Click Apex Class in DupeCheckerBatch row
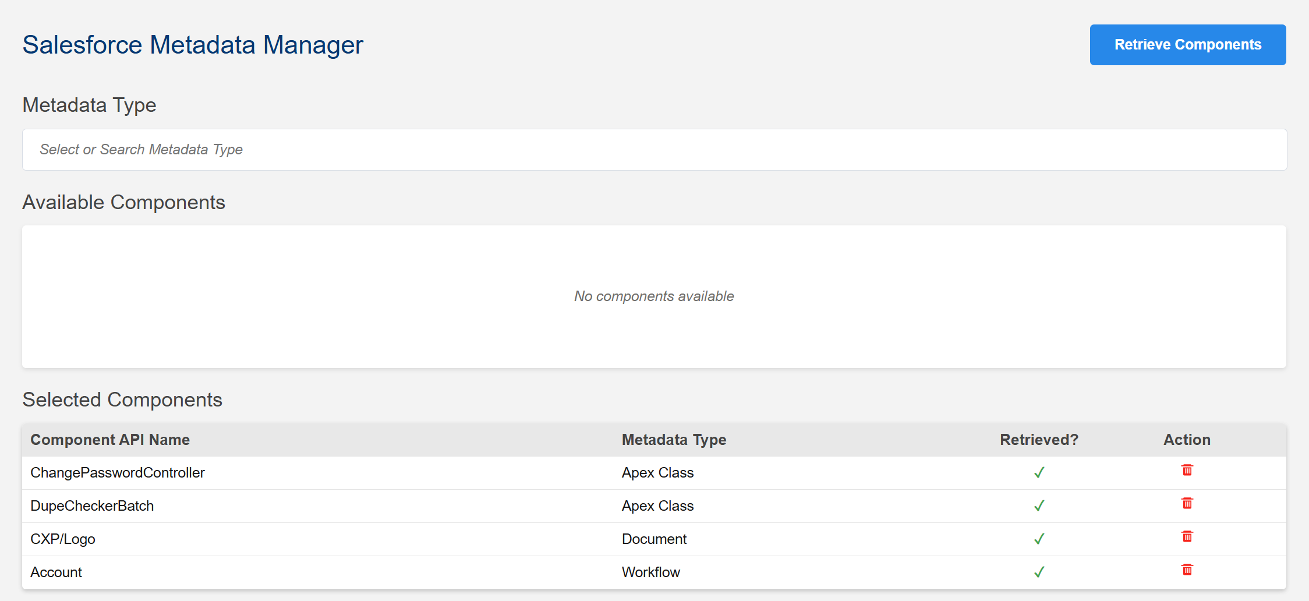The height and width of the screenshot is (601, 1309). click(x=657, y=506)
